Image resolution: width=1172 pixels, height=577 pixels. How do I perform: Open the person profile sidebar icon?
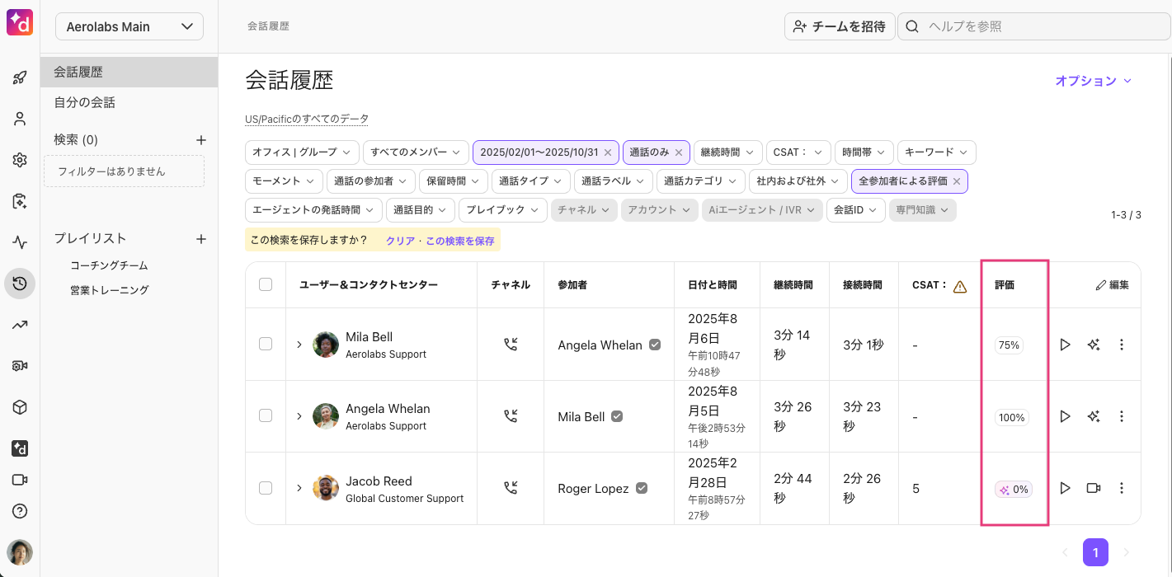point(20,119)
